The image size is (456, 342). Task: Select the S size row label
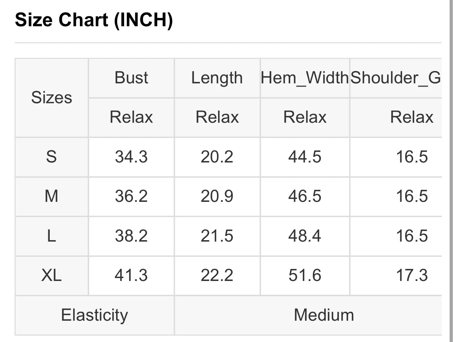tap(51, 156)
